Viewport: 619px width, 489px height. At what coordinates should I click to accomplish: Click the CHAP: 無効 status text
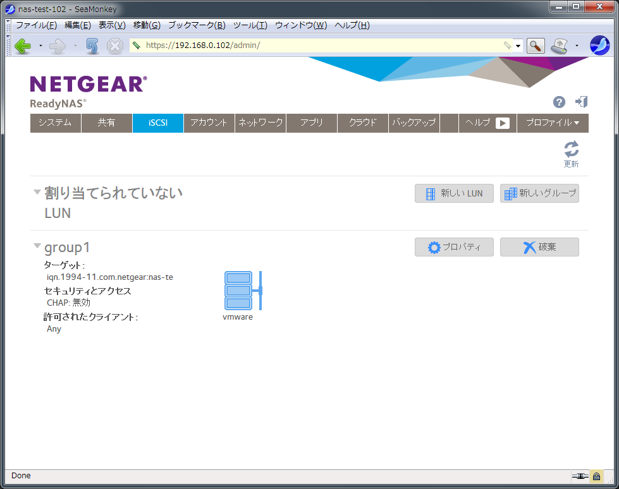[x=69, y=303]
